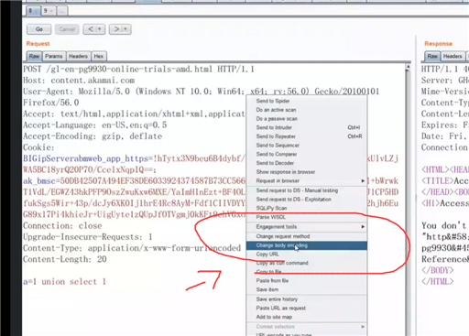
Task: Select the Request Headers tab
Action: [78, 56]
